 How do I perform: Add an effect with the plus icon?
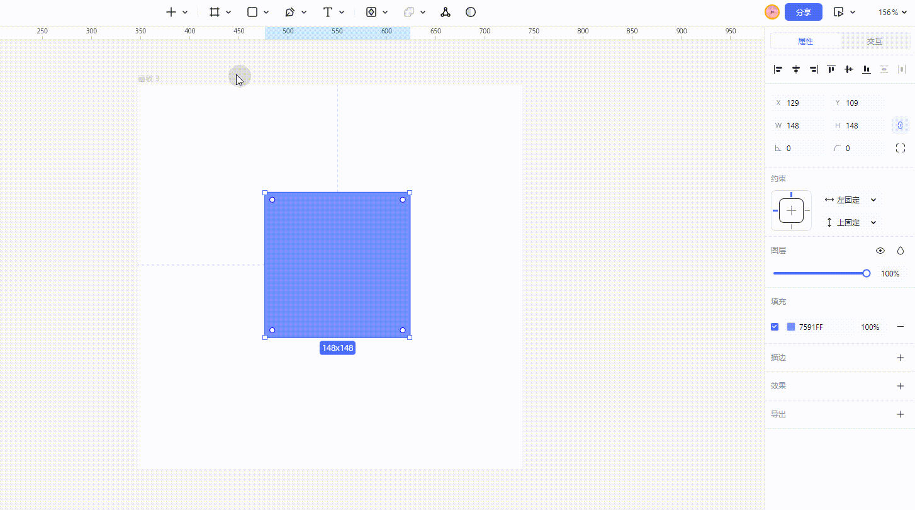point(901,386)
